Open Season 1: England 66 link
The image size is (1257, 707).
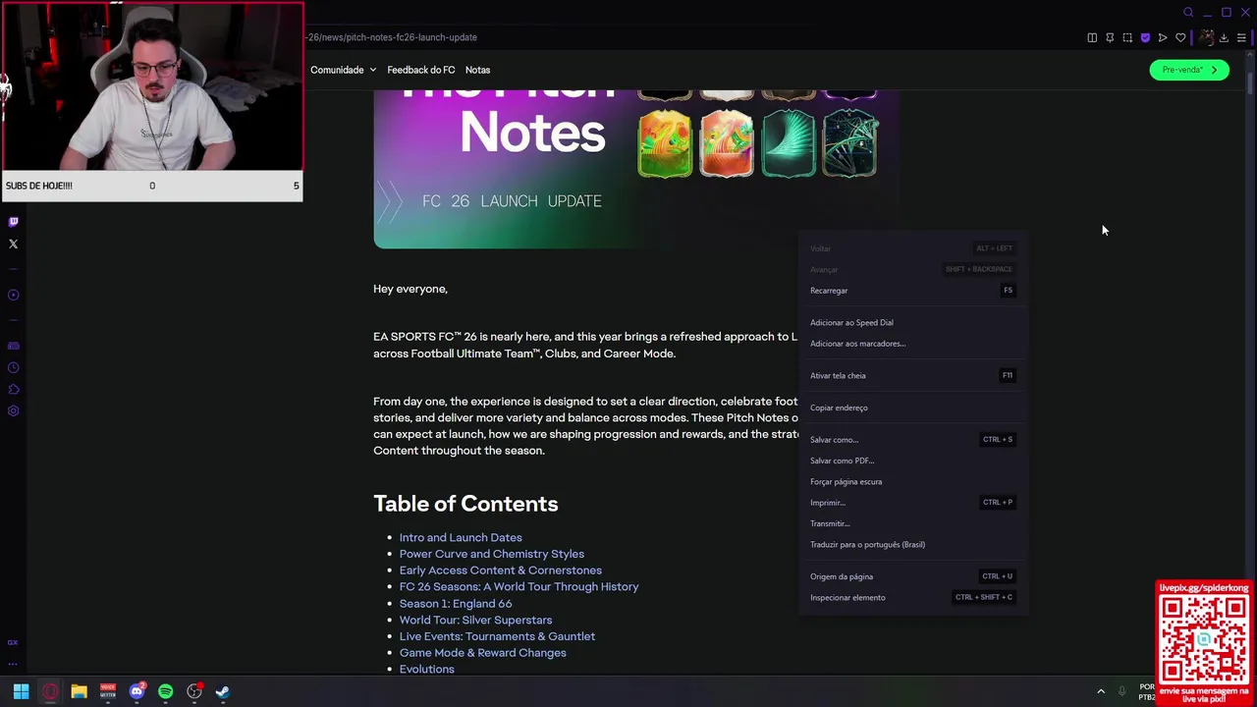point(456,604)
